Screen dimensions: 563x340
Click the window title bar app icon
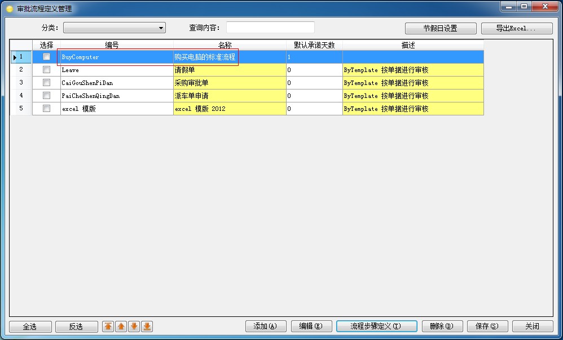click(x=10, y=9)
